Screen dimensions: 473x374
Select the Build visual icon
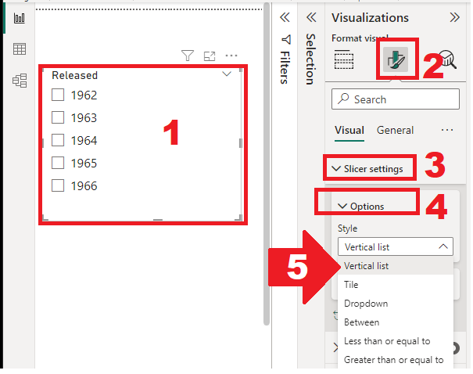pos(345,59)
